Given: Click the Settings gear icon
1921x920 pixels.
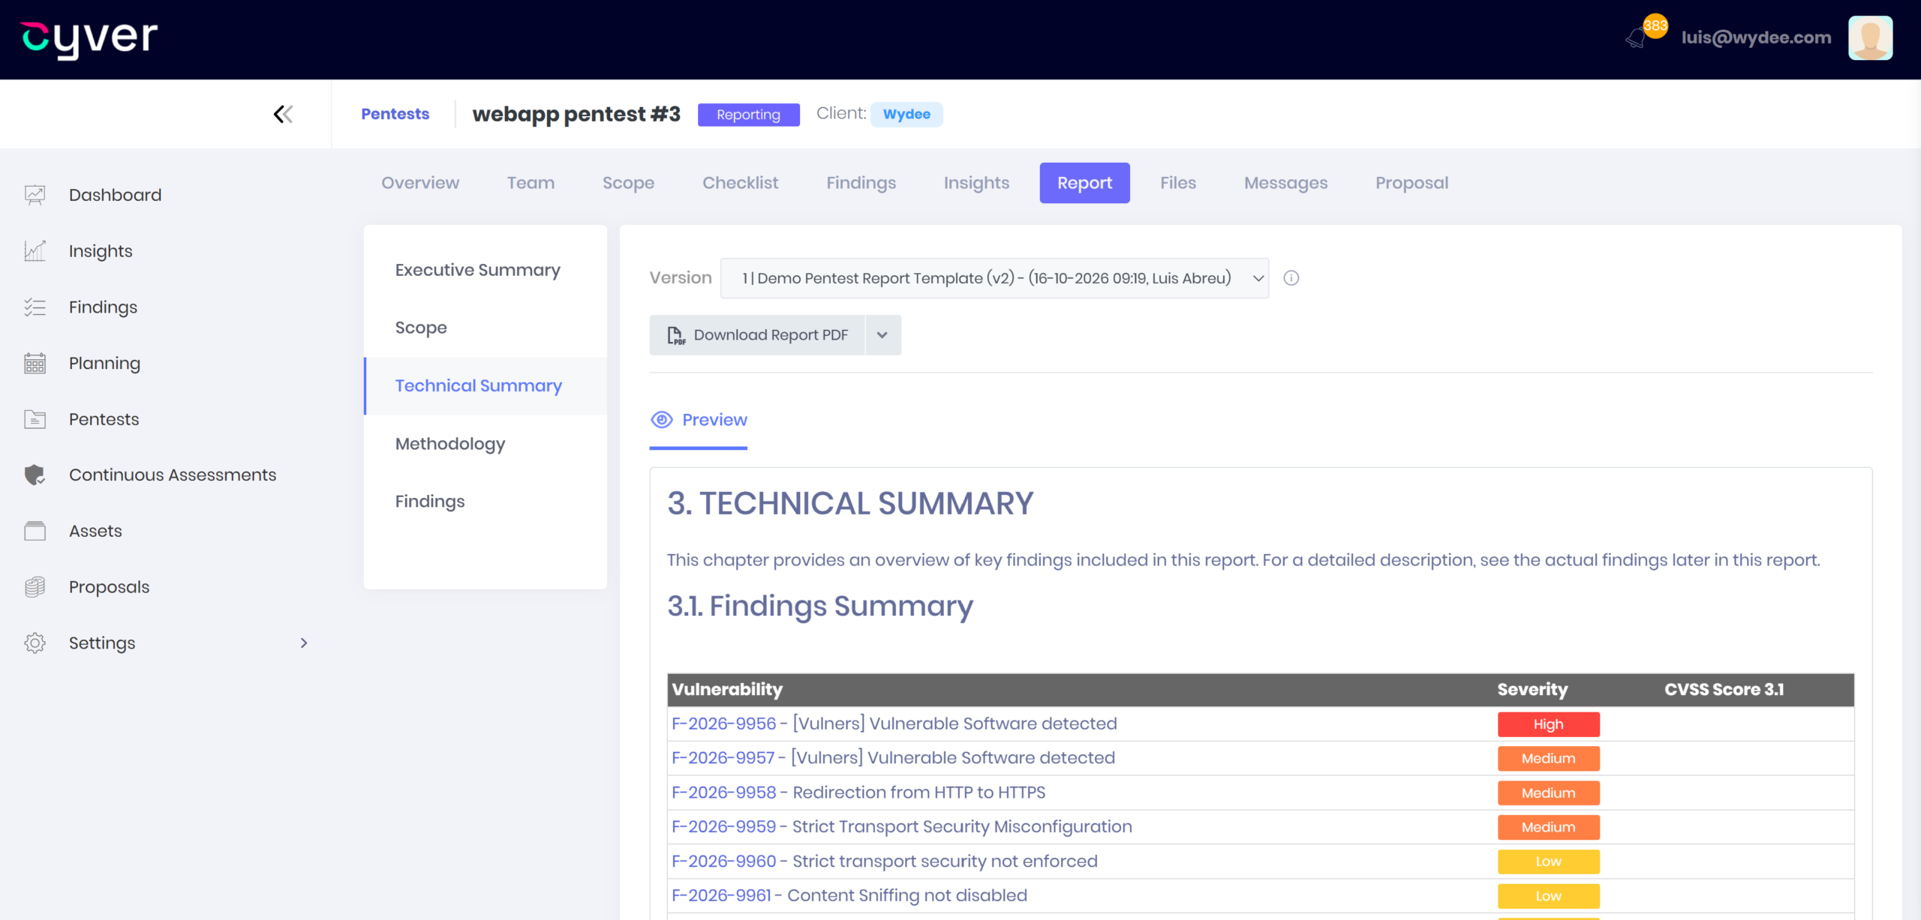Looking at the screenshot, I should pos(35,643).
